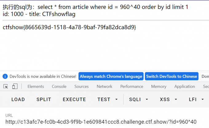This screenshot has width=209, height=128.
Task: Open the Memory tab
Action: [159, 86]
